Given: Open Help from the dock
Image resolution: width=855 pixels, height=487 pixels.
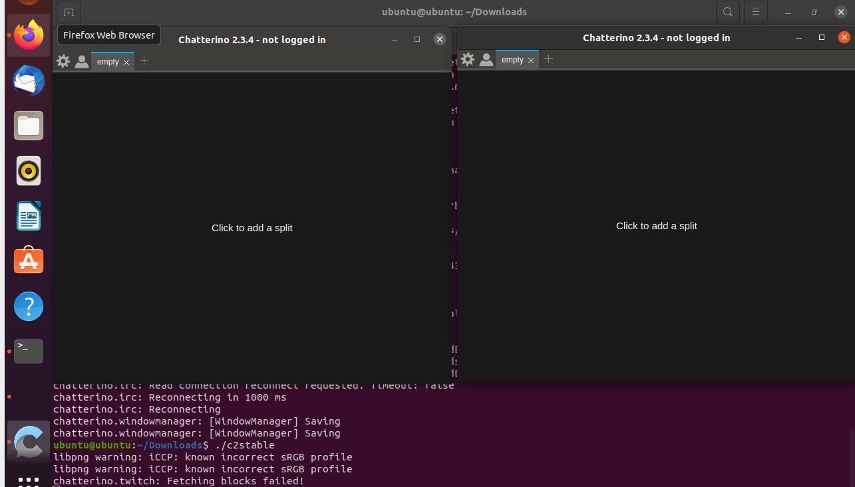Looking at the screenshot, I should 29,306.
